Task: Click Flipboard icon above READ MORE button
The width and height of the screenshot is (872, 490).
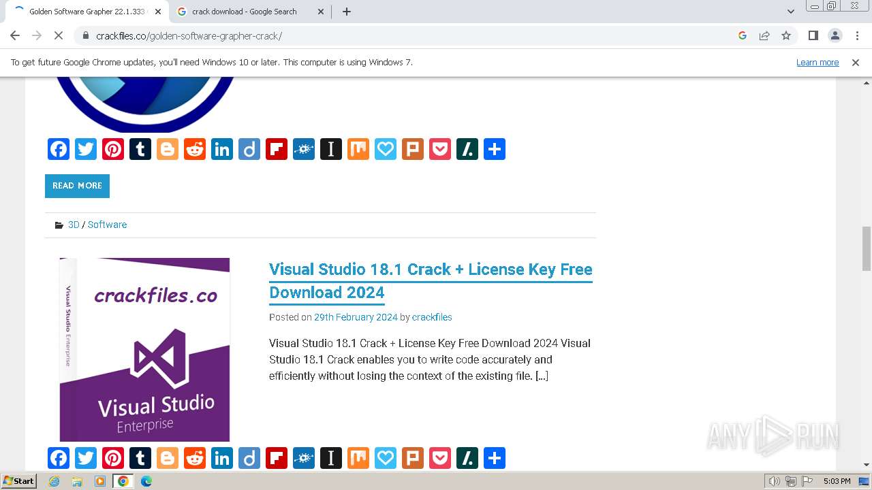Action: [x=277, y=149]
